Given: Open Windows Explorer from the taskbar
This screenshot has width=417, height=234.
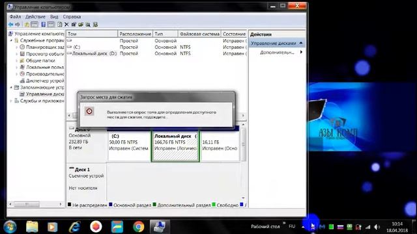Looking at the screenshot, I should point(32,227).
